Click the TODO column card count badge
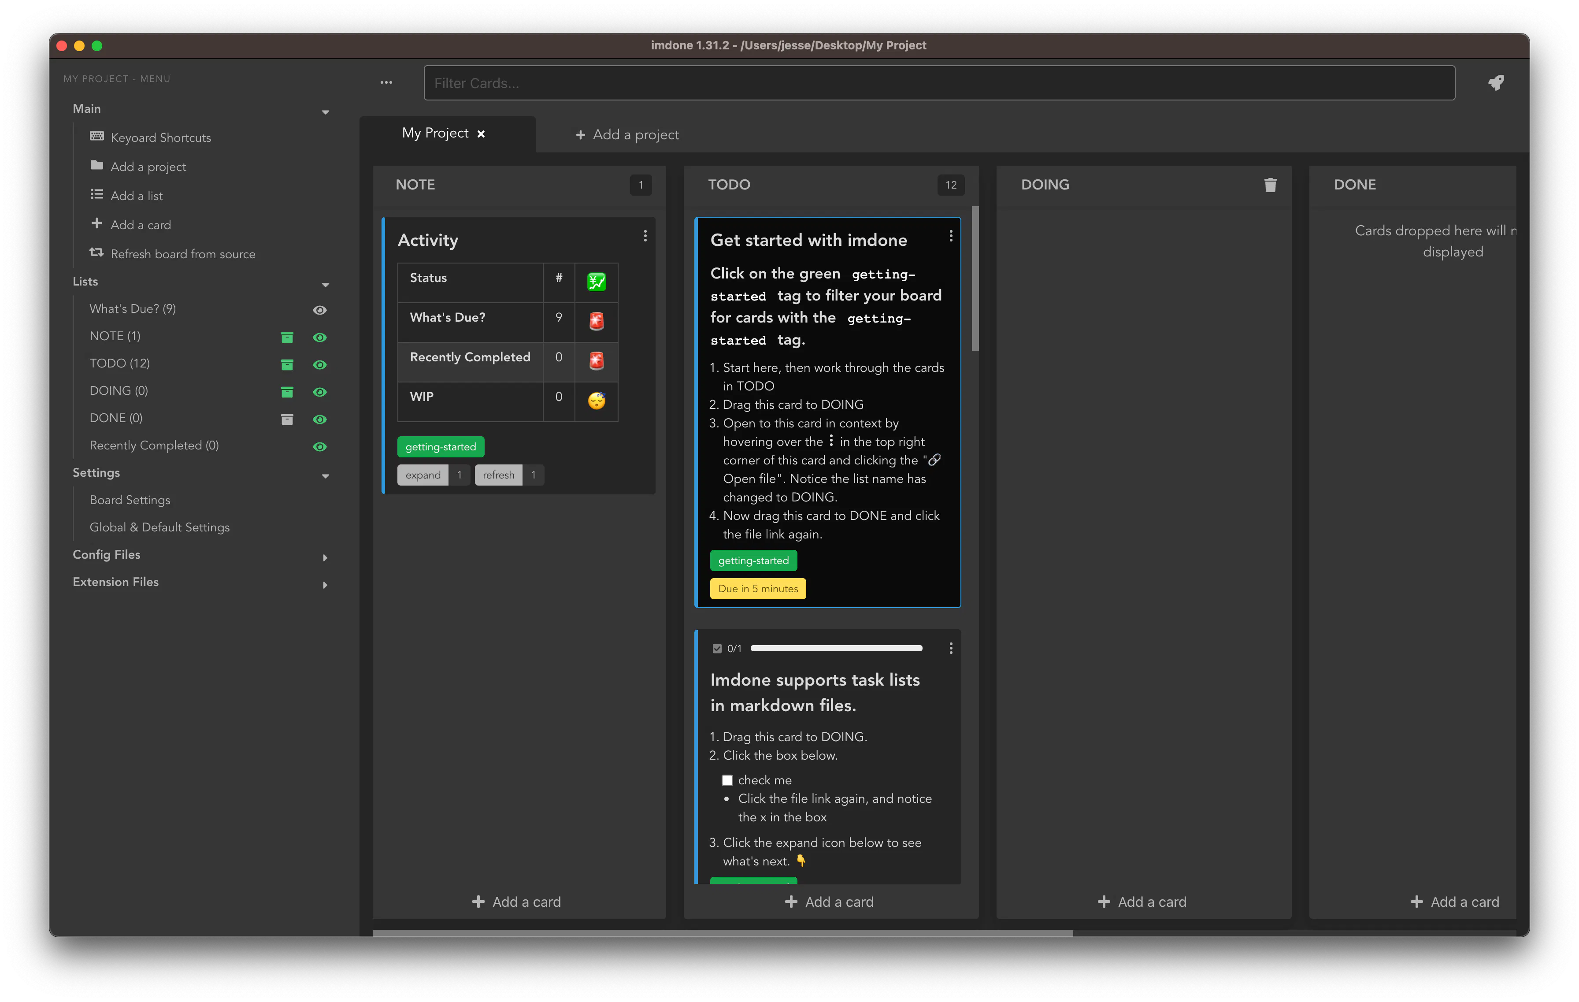 pyautogui.click(x=951, y=185)
